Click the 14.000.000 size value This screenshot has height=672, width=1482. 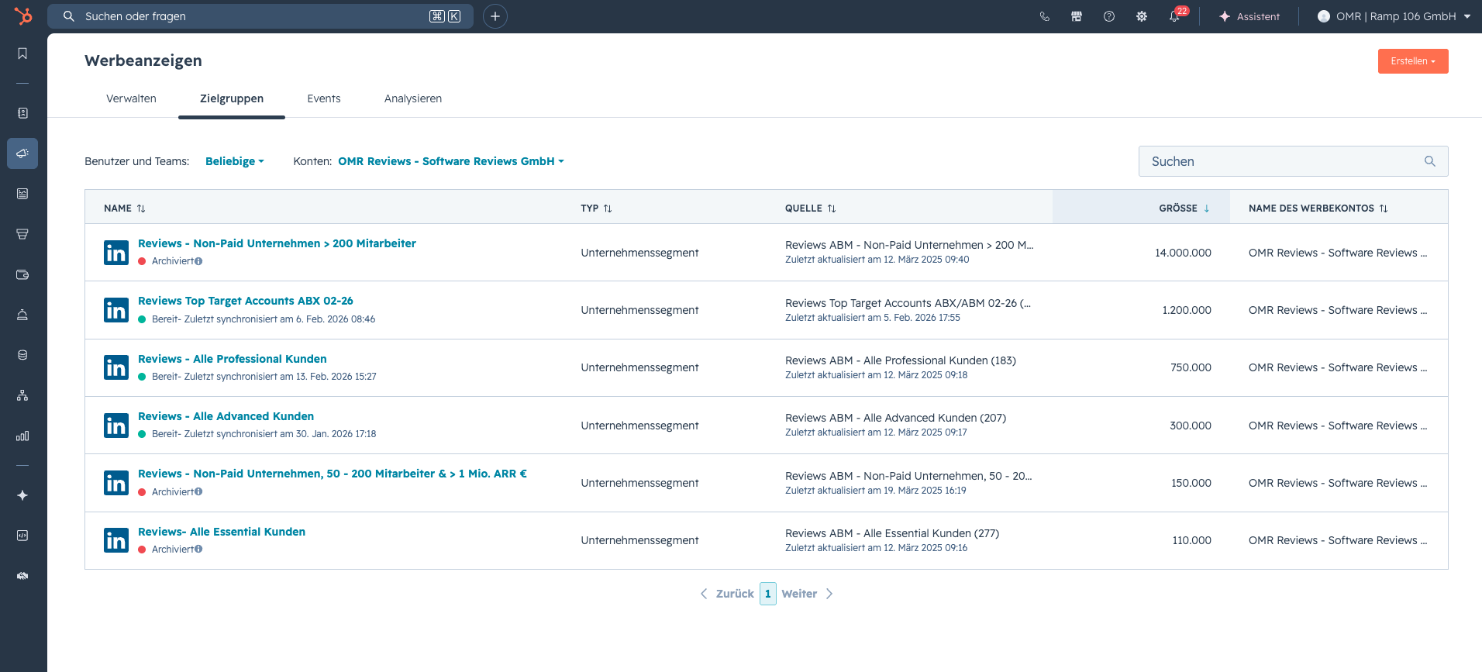(1183, 253)
